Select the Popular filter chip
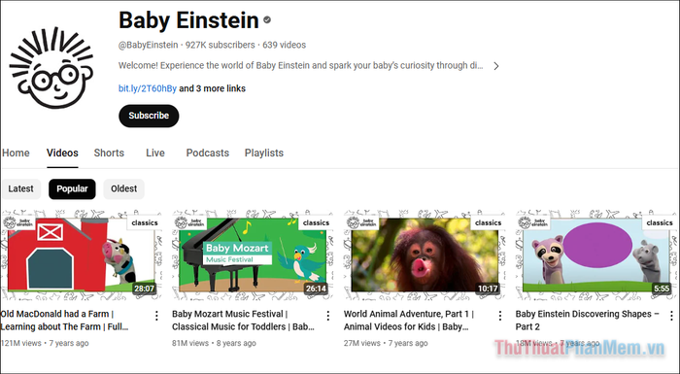Screen dimensions: 680x374 [72, 189]
